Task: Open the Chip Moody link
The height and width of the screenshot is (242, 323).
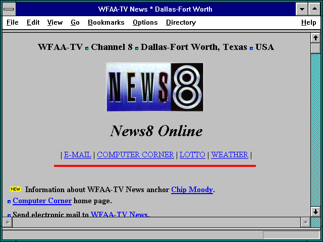Action: tap(192, 190)
